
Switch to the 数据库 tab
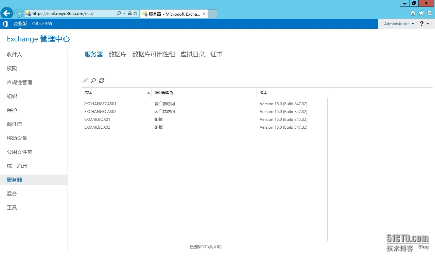[x=117, y=54]
